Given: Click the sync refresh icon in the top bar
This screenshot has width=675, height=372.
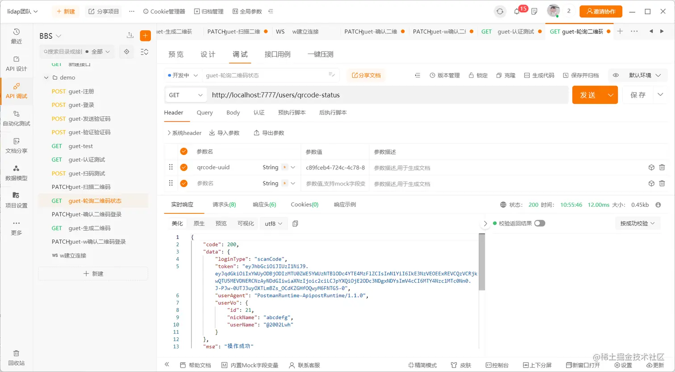Looking at the screenshot, I should [500, 12].
